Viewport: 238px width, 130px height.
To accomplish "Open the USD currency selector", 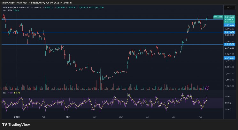I will click(x=228, y=7).
